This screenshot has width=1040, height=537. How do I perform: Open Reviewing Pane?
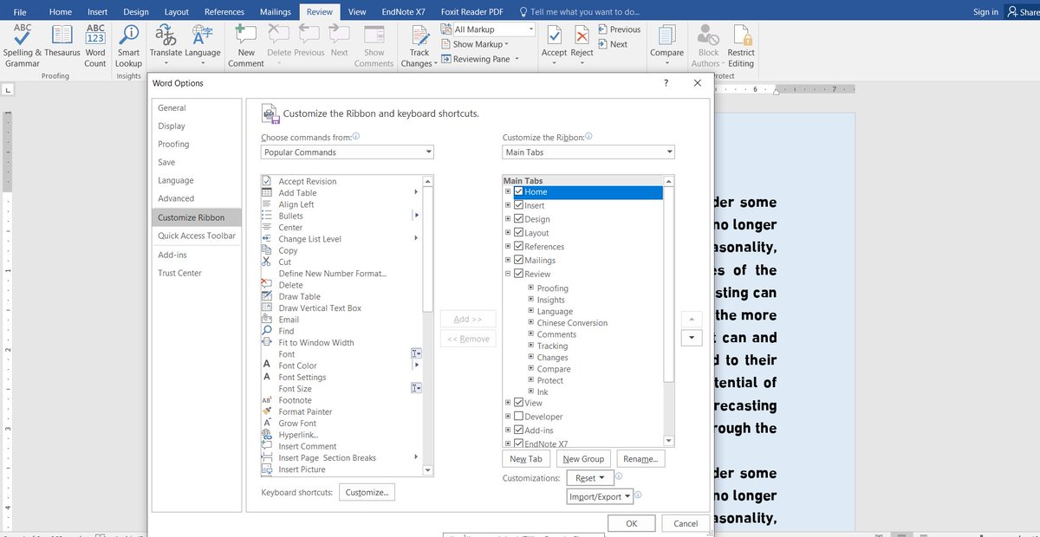(480, 59)
